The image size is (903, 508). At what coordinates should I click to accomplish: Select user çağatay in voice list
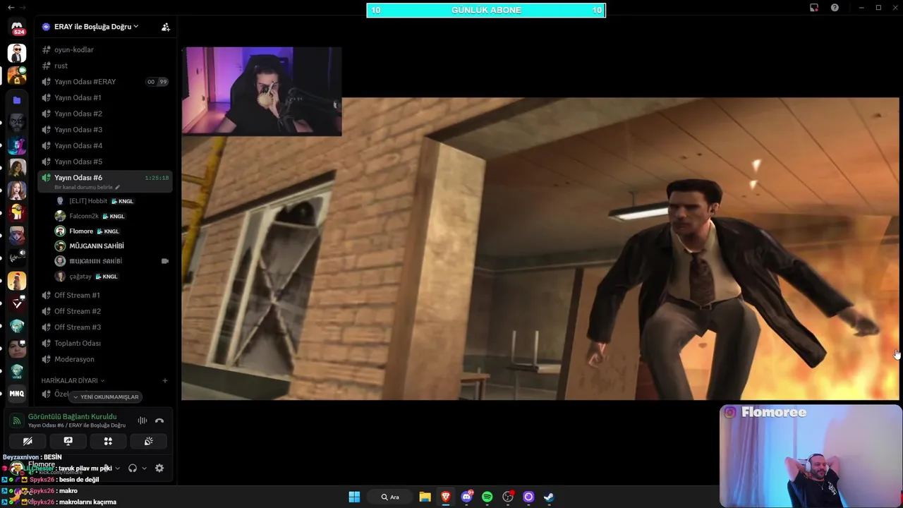(86, 276)
